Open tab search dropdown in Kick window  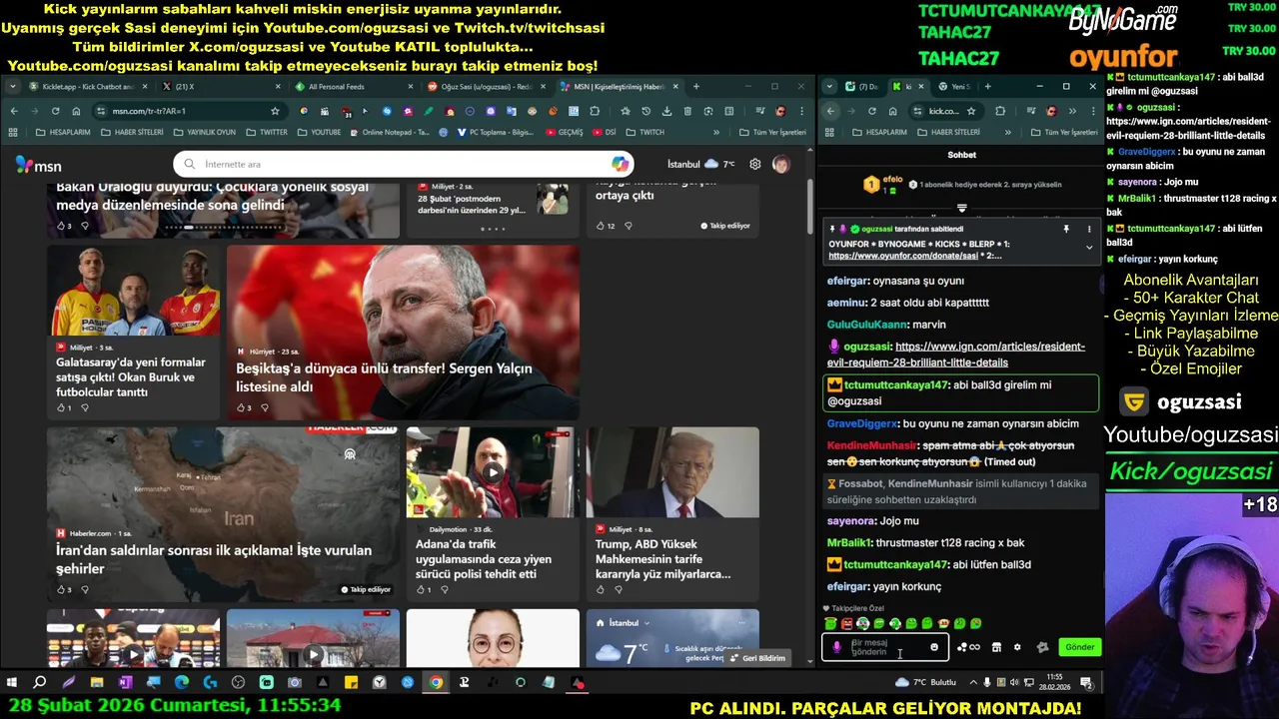coord(829,87)
